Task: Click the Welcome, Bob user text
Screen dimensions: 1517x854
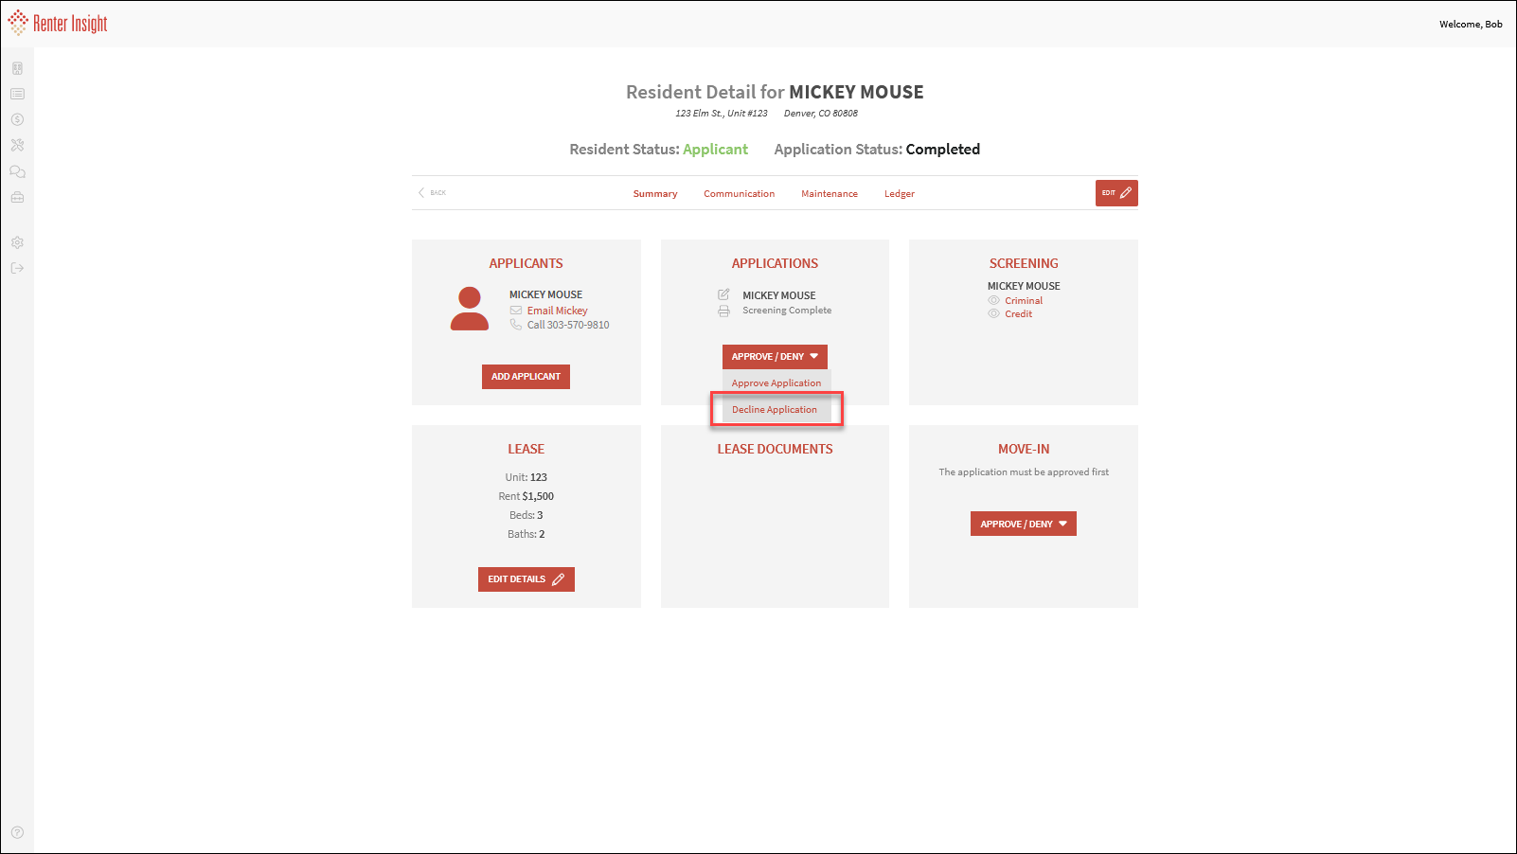Action: (x=1471, y=24)
